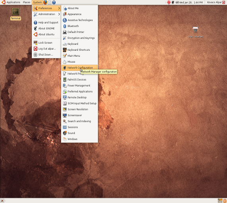
Task: Launch Firefox from the top panel icon
Action: click(45, 2)
